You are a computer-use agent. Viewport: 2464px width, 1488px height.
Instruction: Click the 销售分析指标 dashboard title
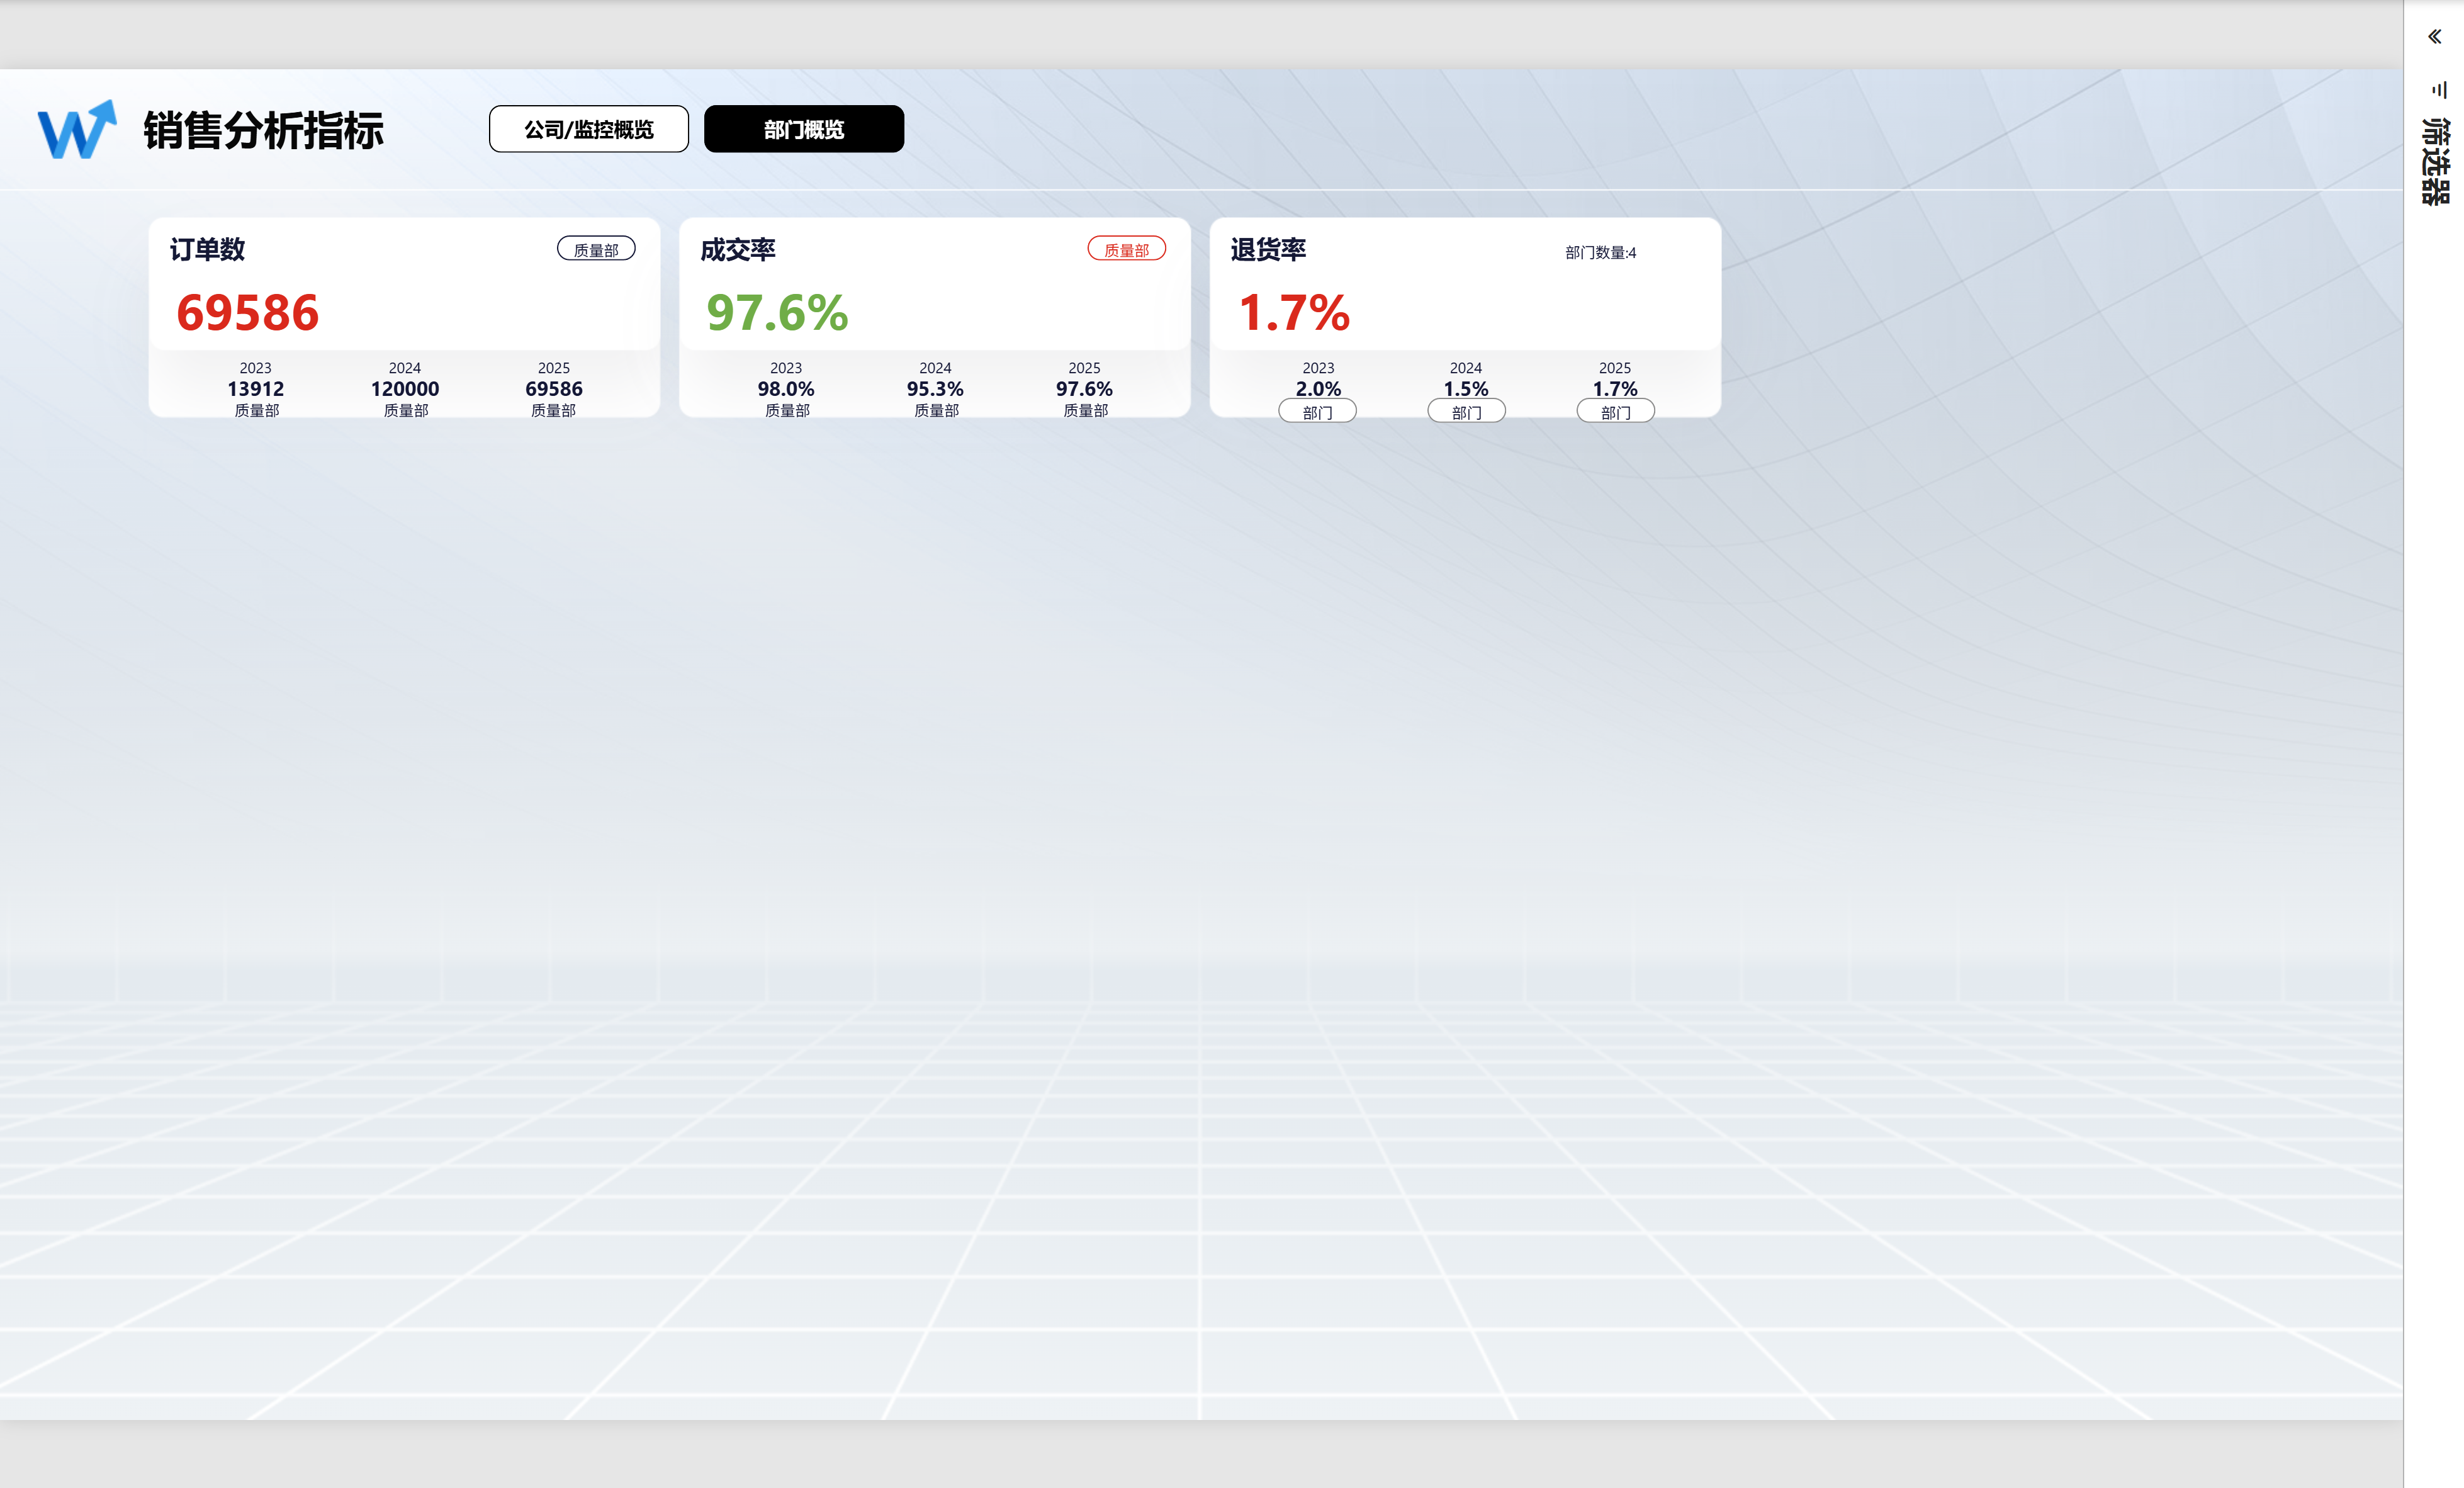click(x=263, y=130)
